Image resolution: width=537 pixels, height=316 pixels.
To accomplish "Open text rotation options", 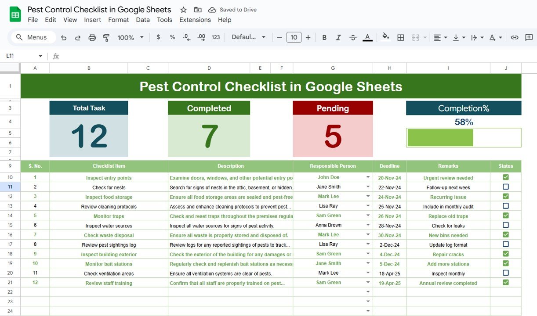I will (x=496, y=38).
